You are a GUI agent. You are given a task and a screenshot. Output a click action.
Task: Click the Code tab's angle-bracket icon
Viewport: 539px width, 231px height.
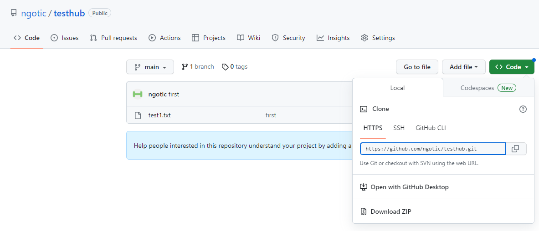(x=17, y=38)
